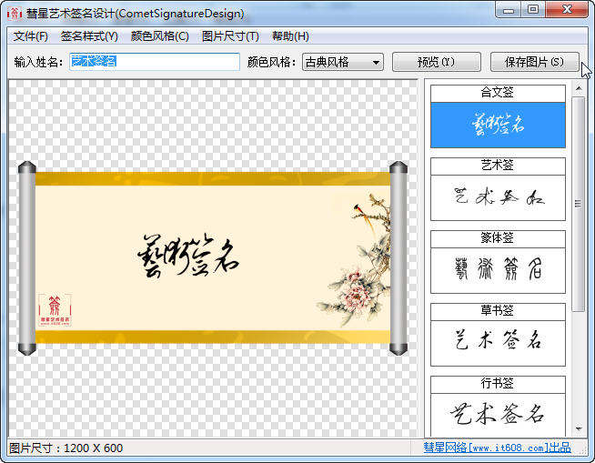Click the scroll signature preview image
Screen dimensions: 595x463
(213, 258)
